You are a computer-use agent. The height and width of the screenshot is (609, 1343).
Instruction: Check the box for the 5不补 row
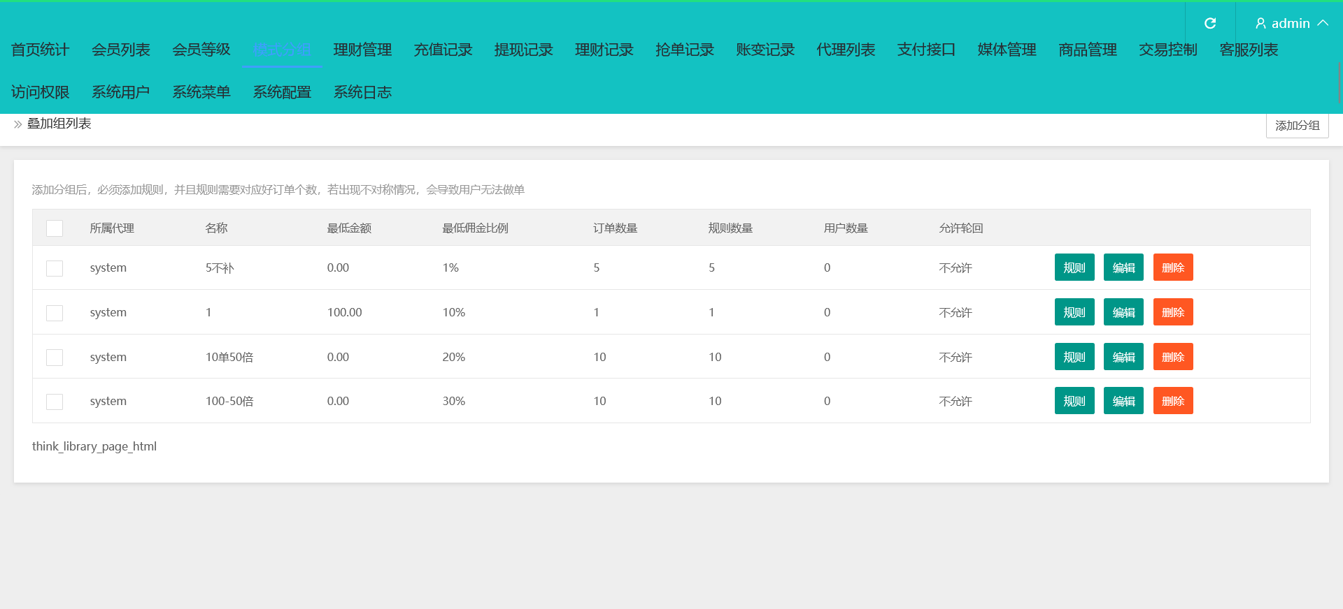click(x=55, y=268)
